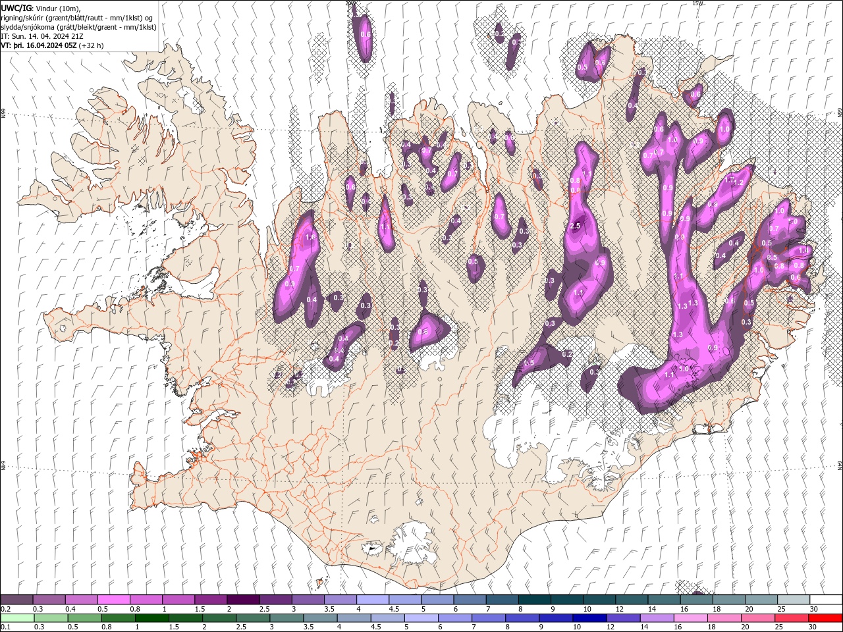
Task: Click the upper legend swatch starting at 2
Action: click(x=243, y=600)
